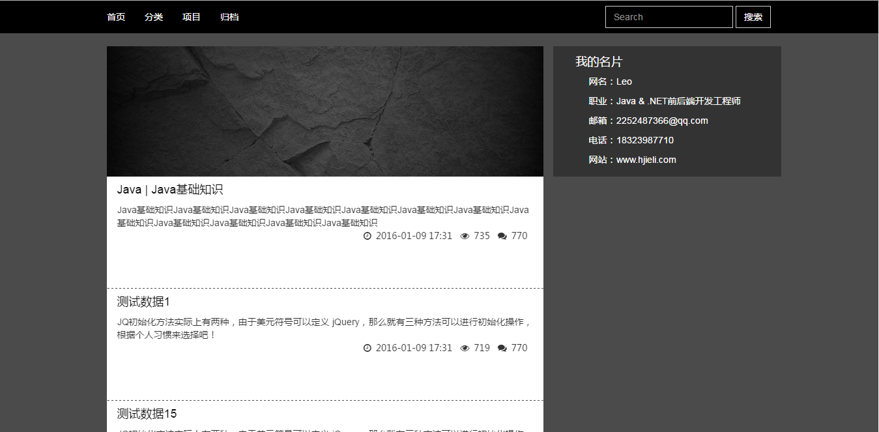
Task: Click date 2016-01-09 17:31 on Java基础知识
Action: (x=414, y=236)
